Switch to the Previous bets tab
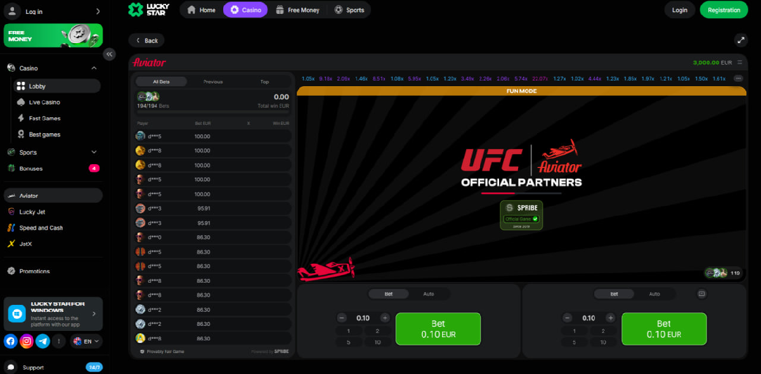The height and width of the screenshot is (374, 761). [x=213, y=82]
